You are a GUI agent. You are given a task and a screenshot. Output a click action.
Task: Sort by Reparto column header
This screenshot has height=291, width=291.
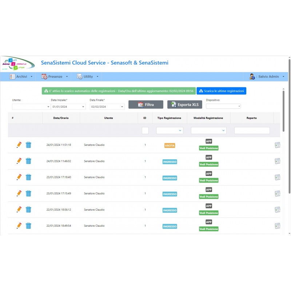pyautogui.click(x=252, y=118)
